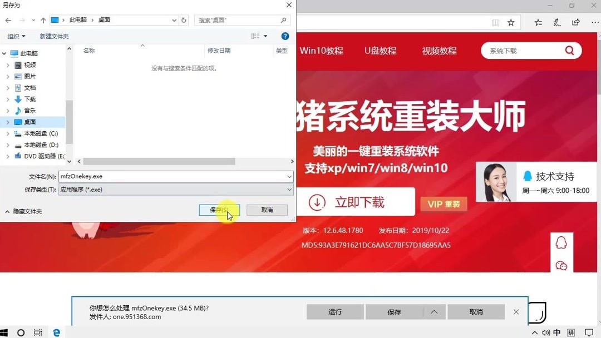
Task: Open the favorites hub list icon
Action: click(x=538, y=22)
